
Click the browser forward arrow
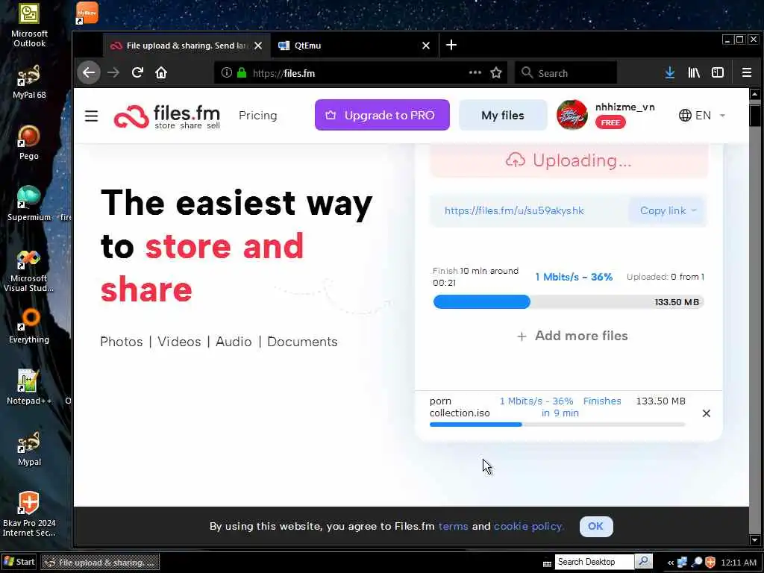click(x=113, y=72)
